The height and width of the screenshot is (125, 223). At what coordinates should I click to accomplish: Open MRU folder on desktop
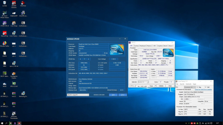pos(4,64)
